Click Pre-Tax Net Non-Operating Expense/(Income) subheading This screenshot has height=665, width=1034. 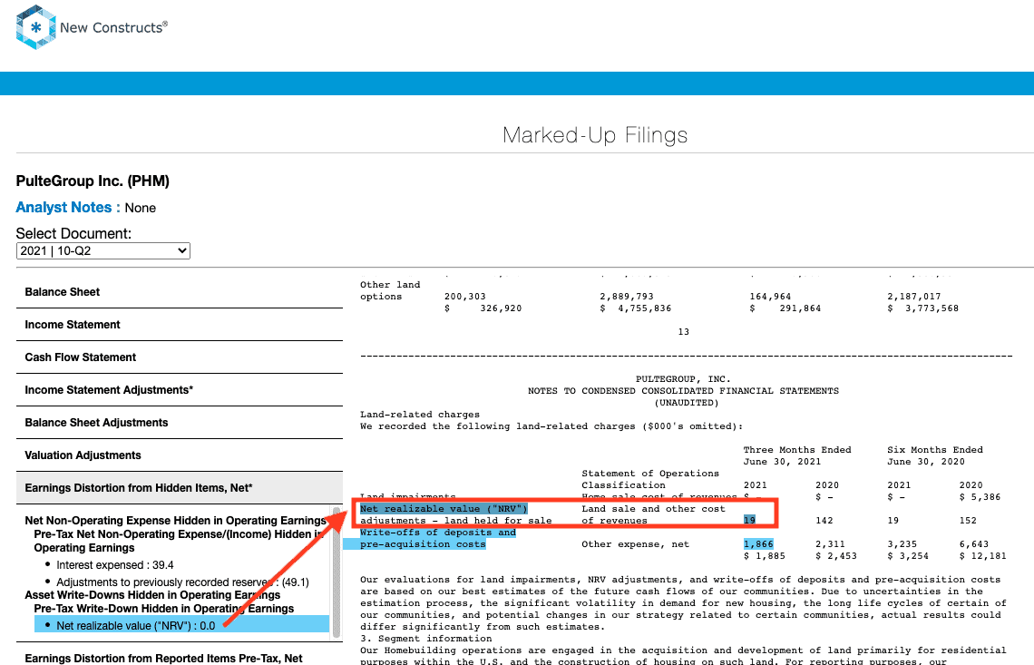tap(178, 541)
